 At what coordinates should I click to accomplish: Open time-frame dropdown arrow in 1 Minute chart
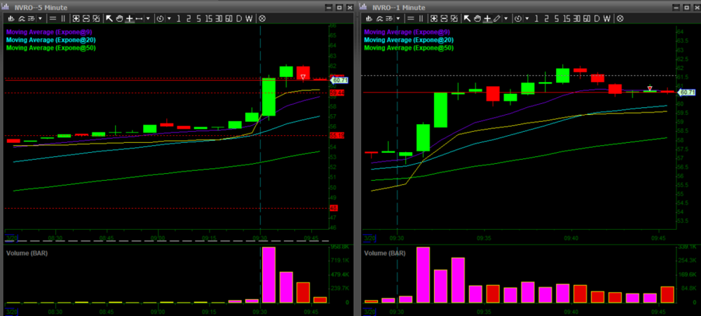pos(526,18)
